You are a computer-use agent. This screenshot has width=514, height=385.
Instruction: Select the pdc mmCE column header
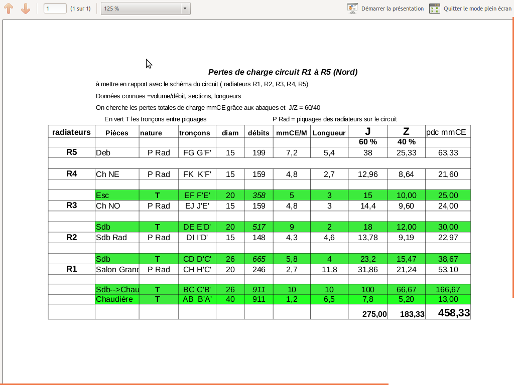click(x=448, y=132)
